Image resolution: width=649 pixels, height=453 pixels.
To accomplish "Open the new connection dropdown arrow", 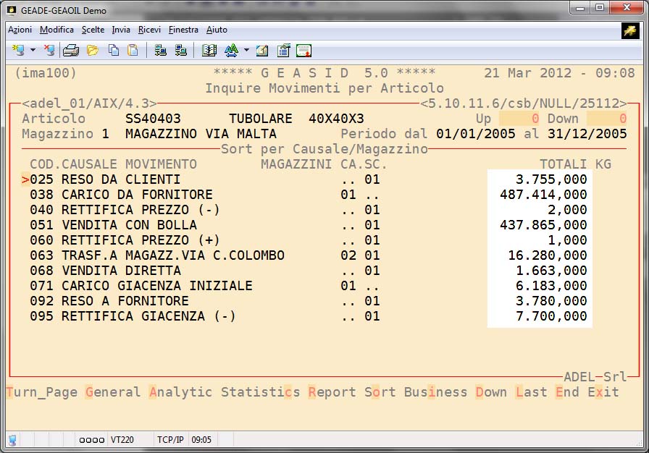I will pos(33,51).
